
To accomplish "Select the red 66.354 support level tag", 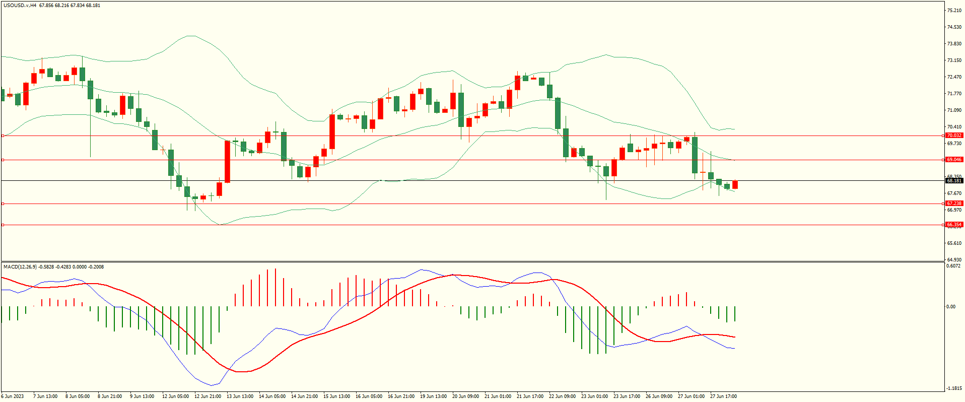I will 953,225.
